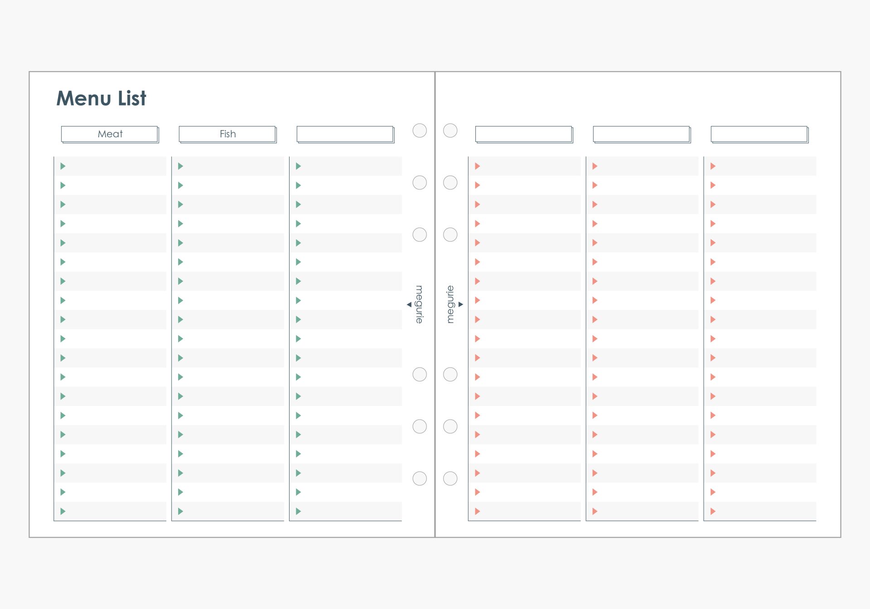Click the Fish category header box
Screen dimensions: 870x609
click(227, 134)
